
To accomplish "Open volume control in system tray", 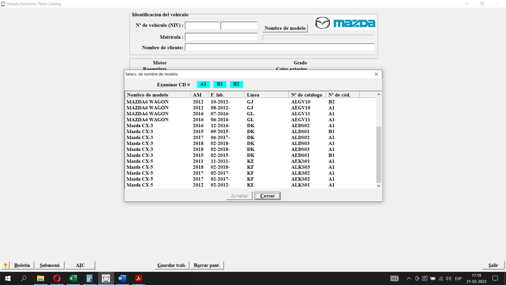I will pos(449,278).
